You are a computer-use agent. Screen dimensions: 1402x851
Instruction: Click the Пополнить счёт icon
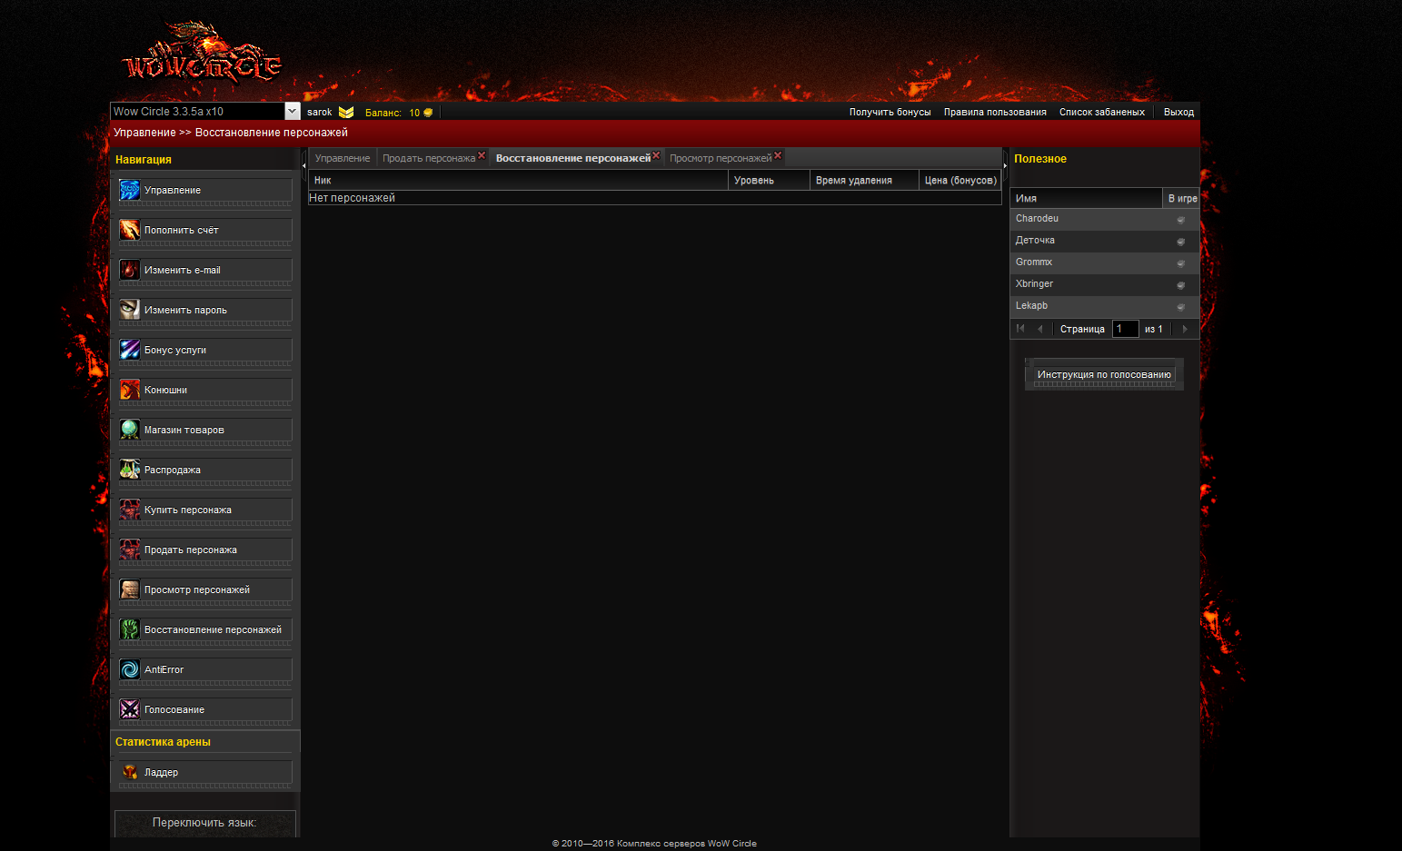[x=130, y=230]
